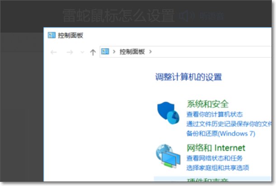Screen dimensions: 276x186
Task: Go back with the left arrow button
Action: pyautogui.click(x=53, y=52)
